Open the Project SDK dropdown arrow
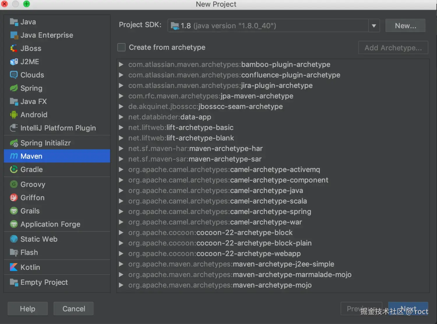The width and height of the screenshot is (437, 324). click(x=374, y=26)
